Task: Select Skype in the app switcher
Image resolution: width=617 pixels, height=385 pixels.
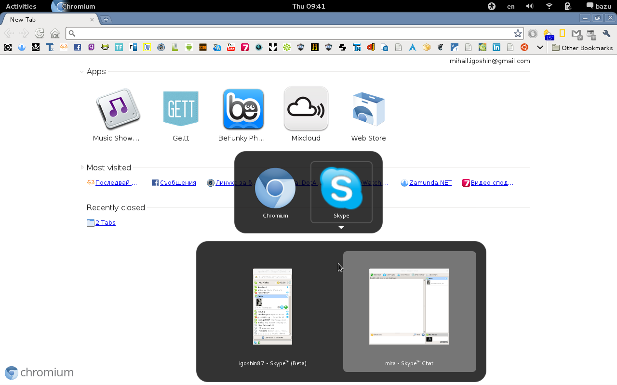Action: 341,192
